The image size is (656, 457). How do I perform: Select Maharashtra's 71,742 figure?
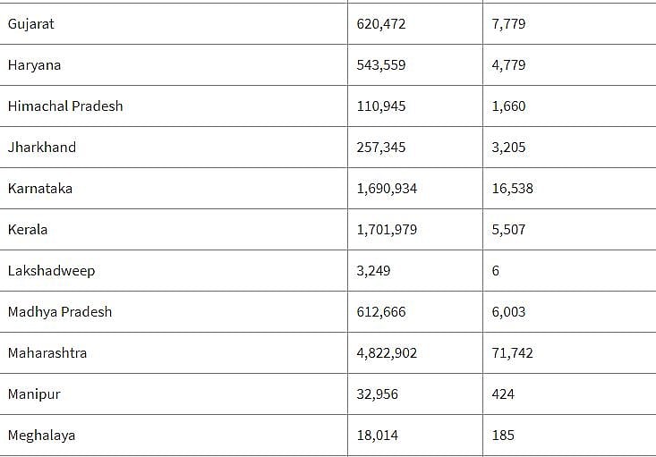tap(512, 353)
